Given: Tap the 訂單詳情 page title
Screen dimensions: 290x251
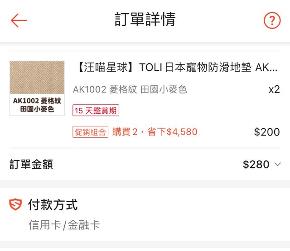Looking at the screenshot, I should [x=145, y=20].
